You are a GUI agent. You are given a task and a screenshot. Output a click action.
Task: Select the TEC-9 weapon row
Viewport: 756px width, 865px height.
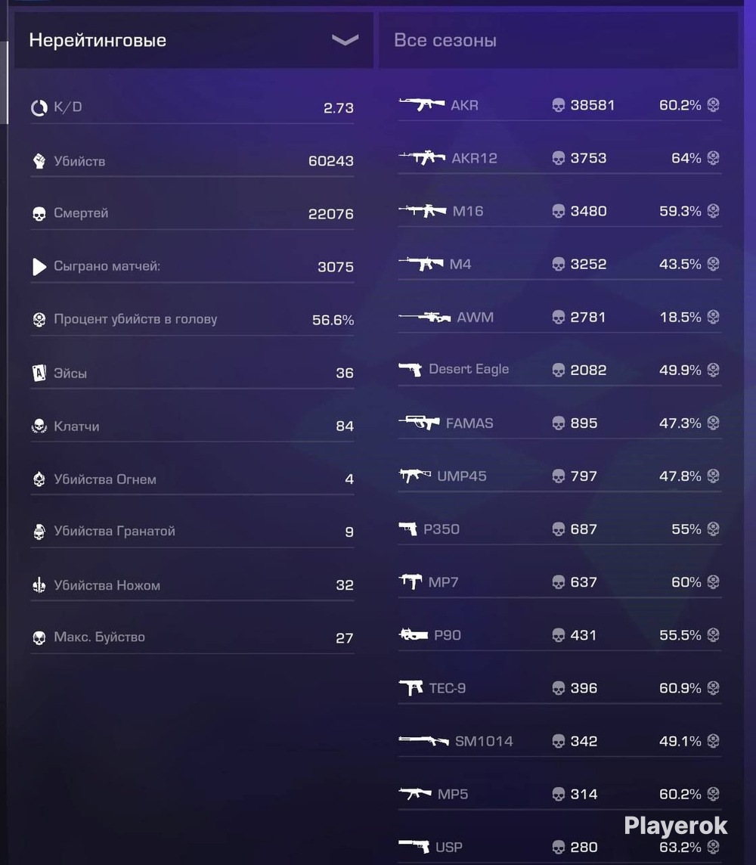[559, 688]
